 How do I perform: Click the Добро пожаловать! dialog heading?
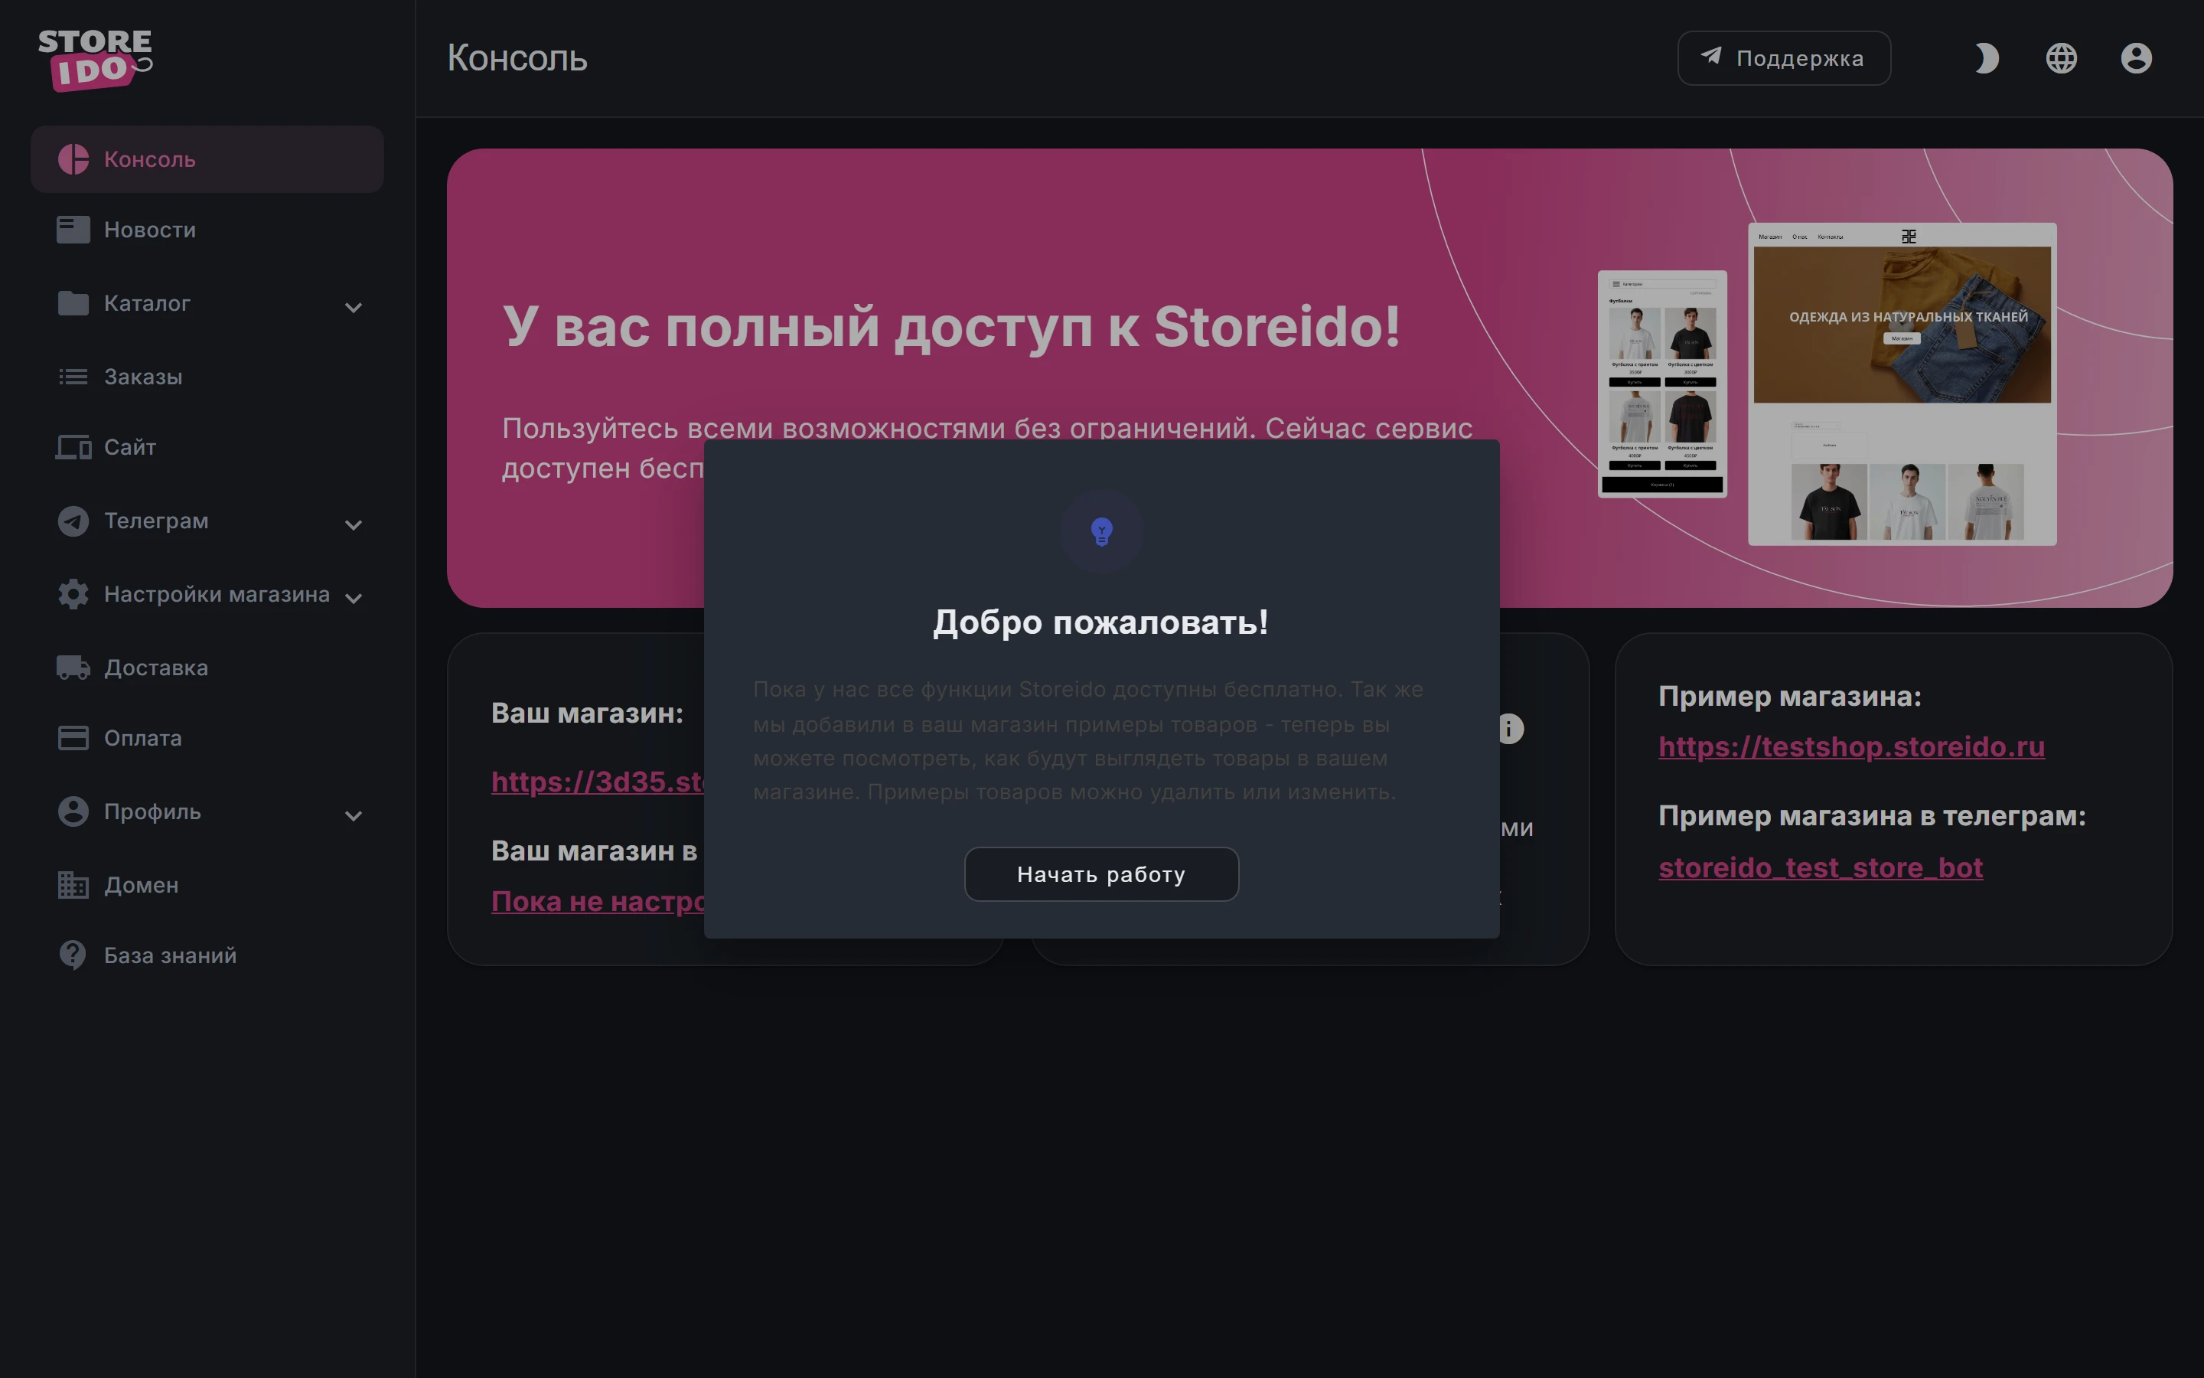[1101, 622]
